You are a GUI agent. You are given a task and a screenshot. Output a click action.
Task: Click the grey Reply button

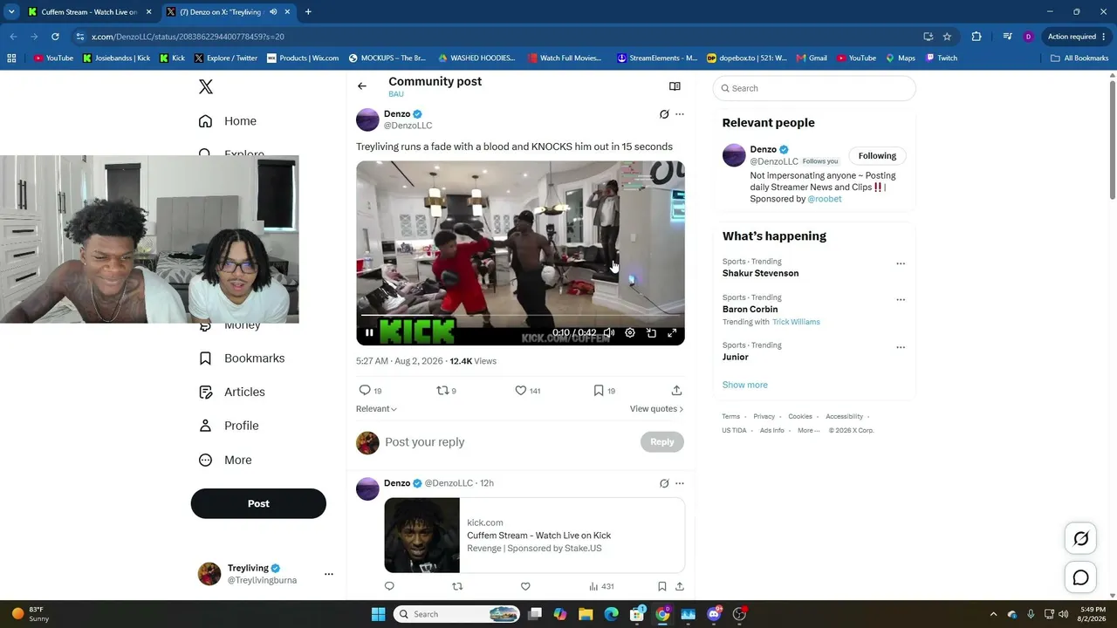(662, 442)
